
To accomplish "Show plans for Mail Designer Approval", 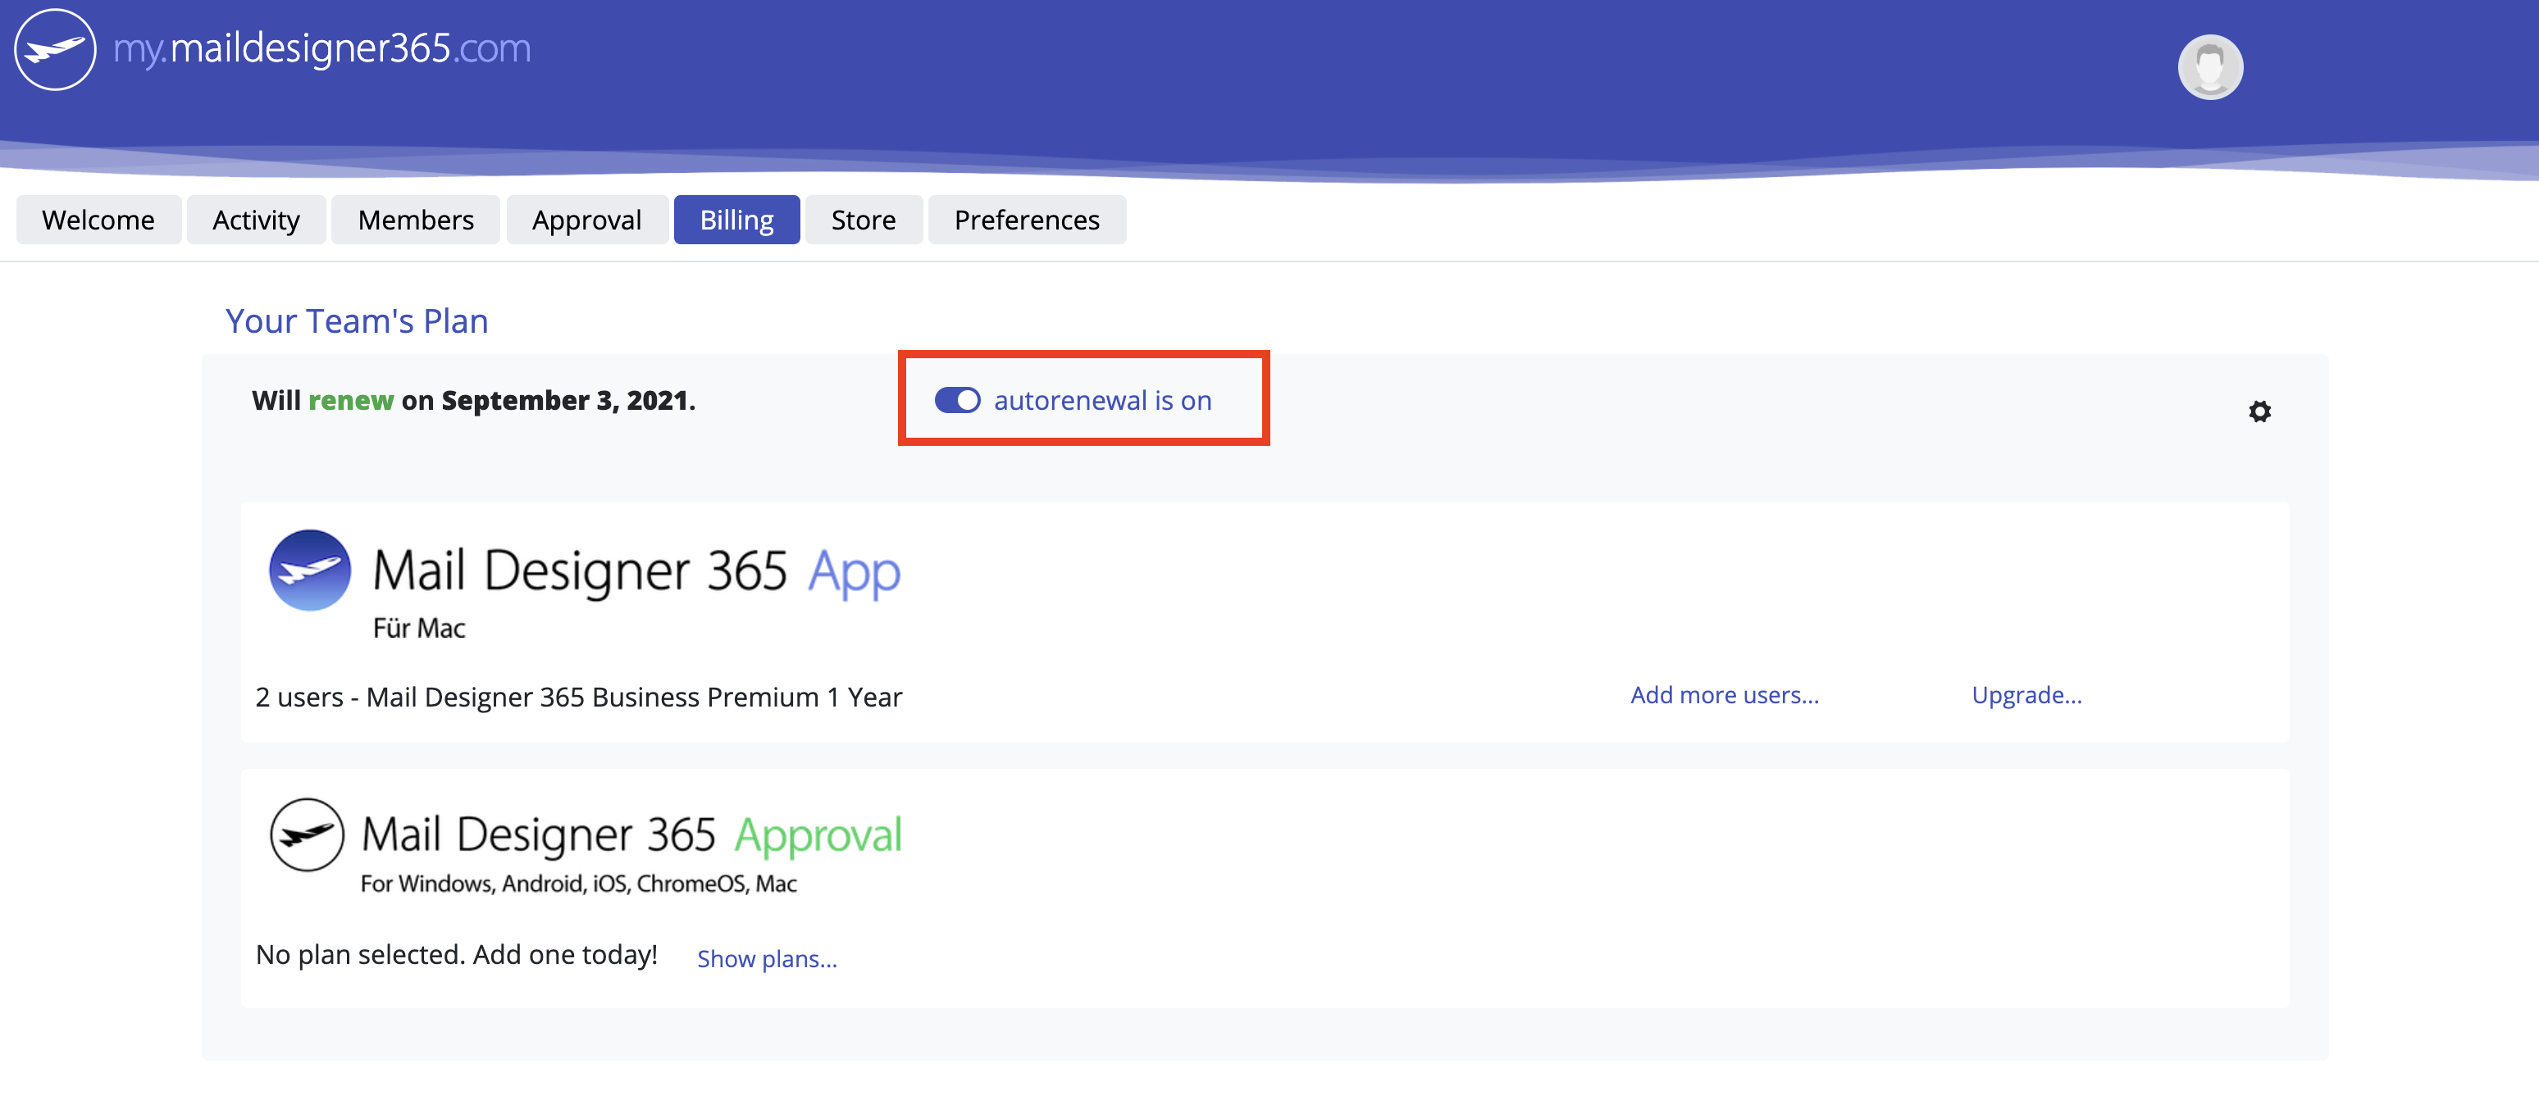I will coord(767,958).
